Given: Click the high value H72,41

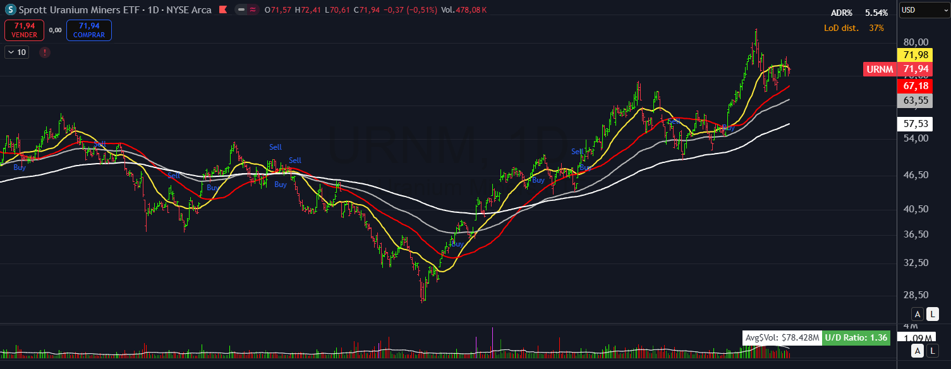Looking at the screenshot, I should point(308,10).
